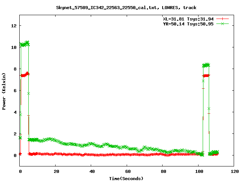Click the y-axis tick label 6

tap(15, 91)
